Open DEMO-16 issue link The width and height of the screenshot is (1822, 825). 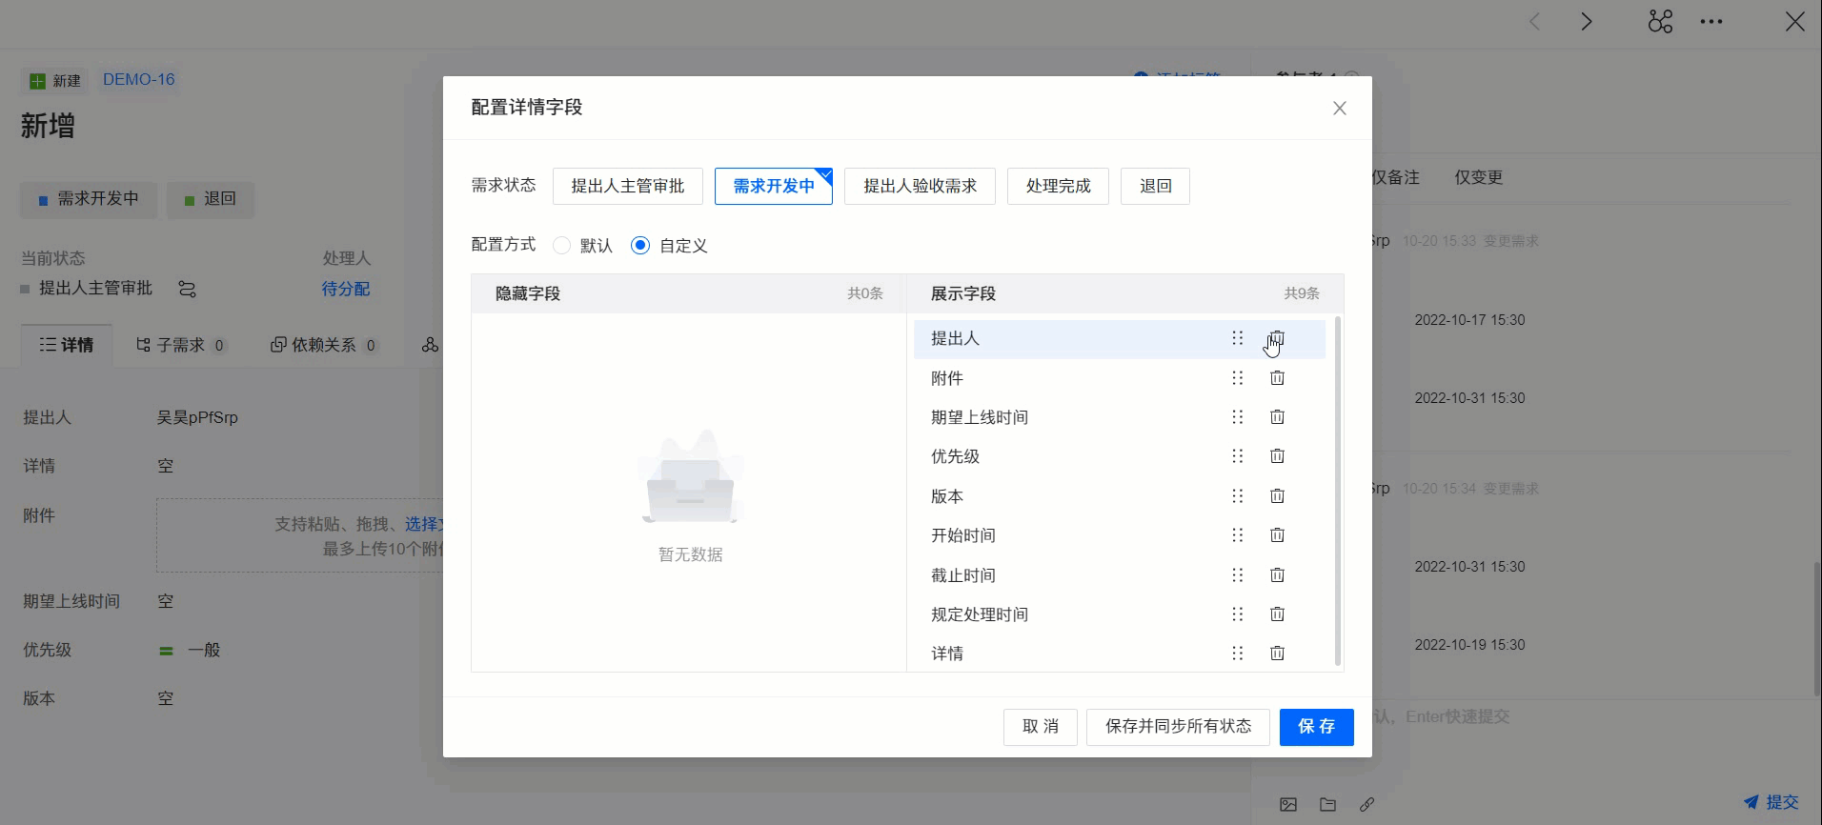pyautogui.click(x=139, y=80)
